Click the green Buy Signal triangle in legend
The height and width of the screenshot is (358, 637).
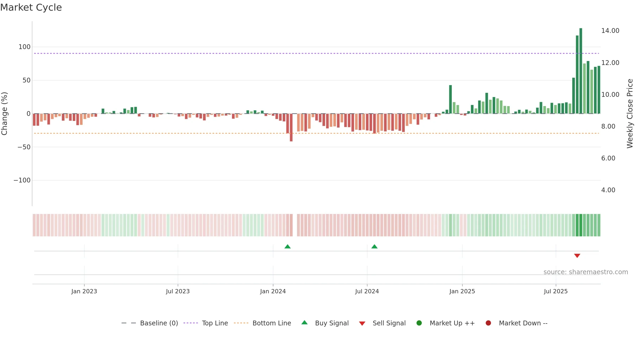(304, 322)
